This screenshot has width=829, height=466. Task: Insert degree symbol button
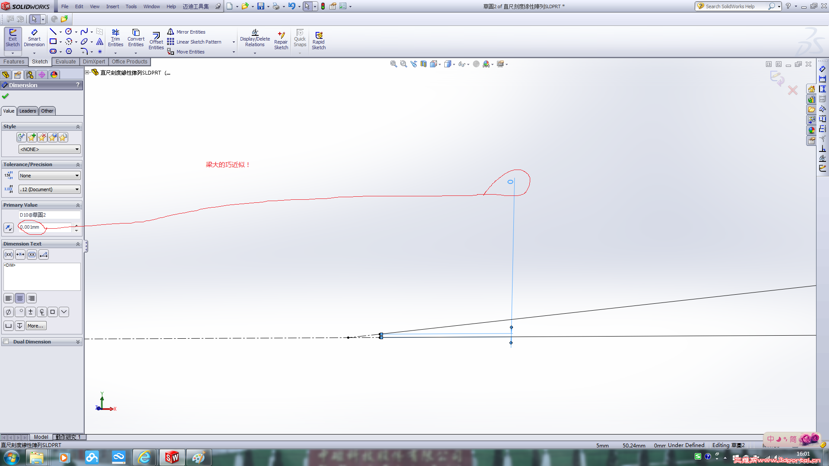(19, 312)
